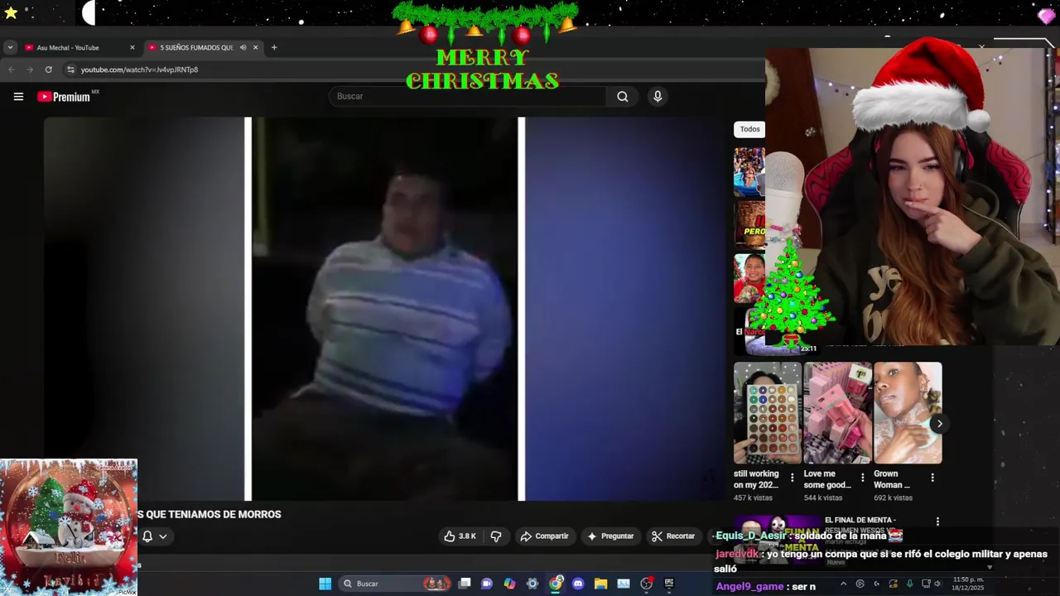Open Google Chrome from the taskbar
This screenshot has width=1060, height=596.
[555, 584]
